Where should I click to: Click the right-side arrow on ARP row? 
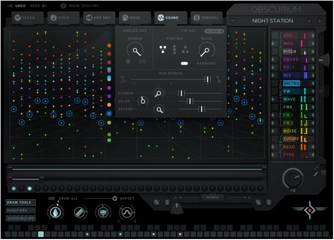coord(313,36)
